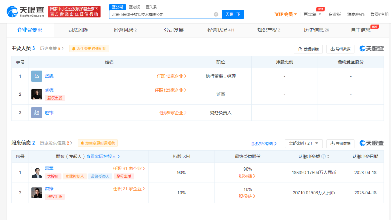Image resolution: width=391 pixels, height=220 pixels.
Task: Expand 任职123家企业 for 刘德
Action: coord(171,90)
